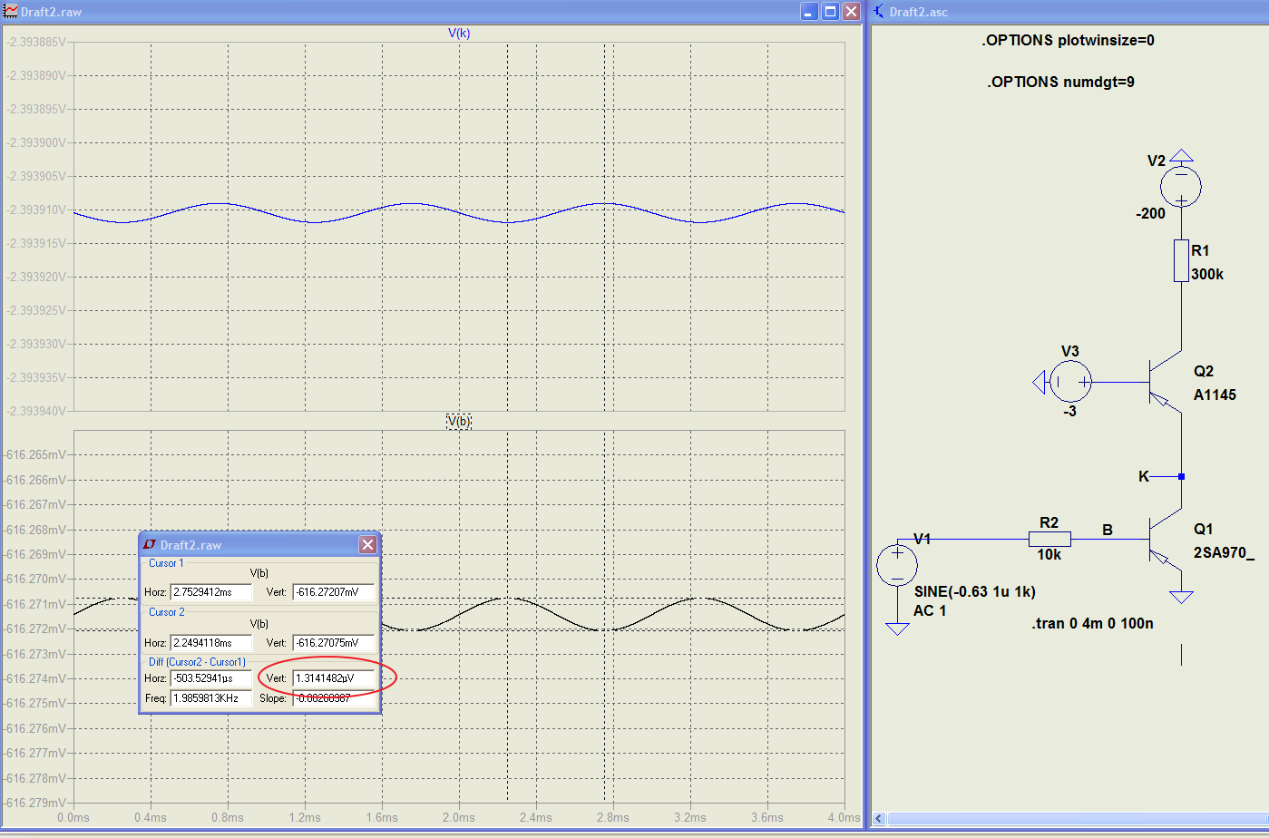Image resolution: width=1269 pixels, height=838 pixels.
Task: Click the Q2 A1145 transistor symbol
Action: tap(1164, 383)
